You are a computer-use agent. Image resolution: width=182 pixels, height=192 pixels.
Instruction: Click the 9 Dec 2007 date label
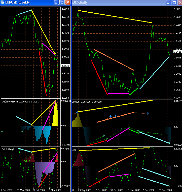click(x=7, y=190)
